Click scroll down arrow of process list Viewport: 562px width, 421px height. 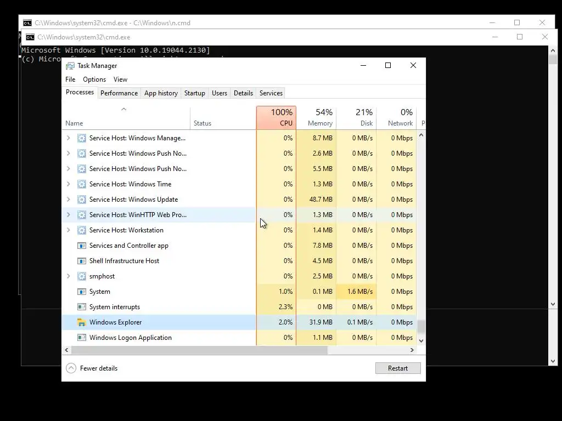(421, 341)
